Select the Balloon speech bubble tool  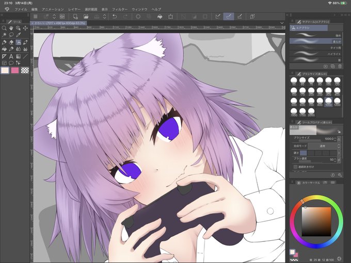coord(11,63)
